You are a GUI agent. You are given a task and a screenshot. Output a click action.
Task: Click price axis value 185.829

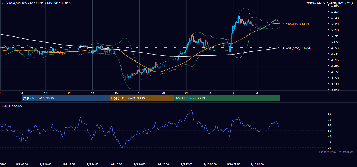click(333, 24)
